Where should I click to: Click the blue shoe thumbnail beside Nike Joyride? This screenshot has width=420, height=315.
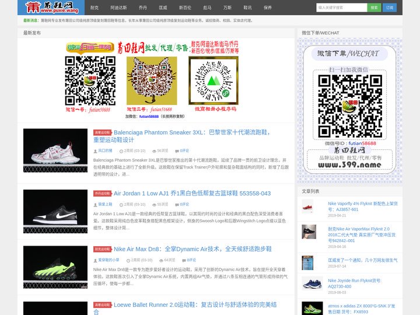[312, 283]
